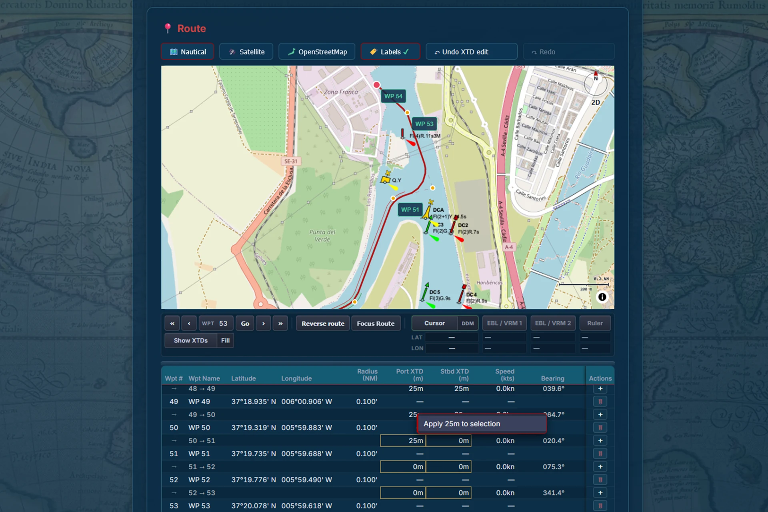The image size is (768, 512).
Task: Add waypoint after leg 49 → 50
Action: click(600, 414)
